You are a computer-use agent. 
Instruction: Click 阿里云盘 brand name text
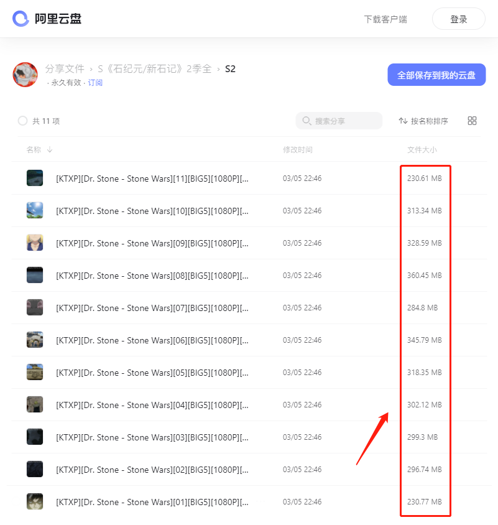point(58,19)
